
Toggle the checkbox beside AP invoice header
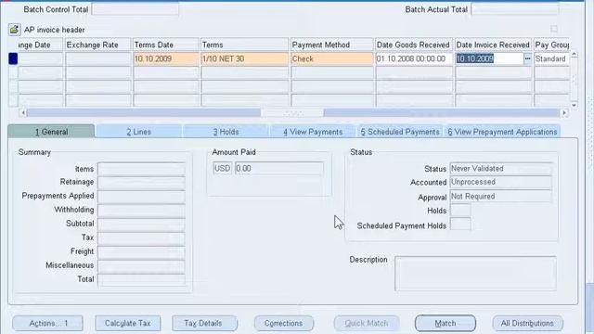(554, 29)
